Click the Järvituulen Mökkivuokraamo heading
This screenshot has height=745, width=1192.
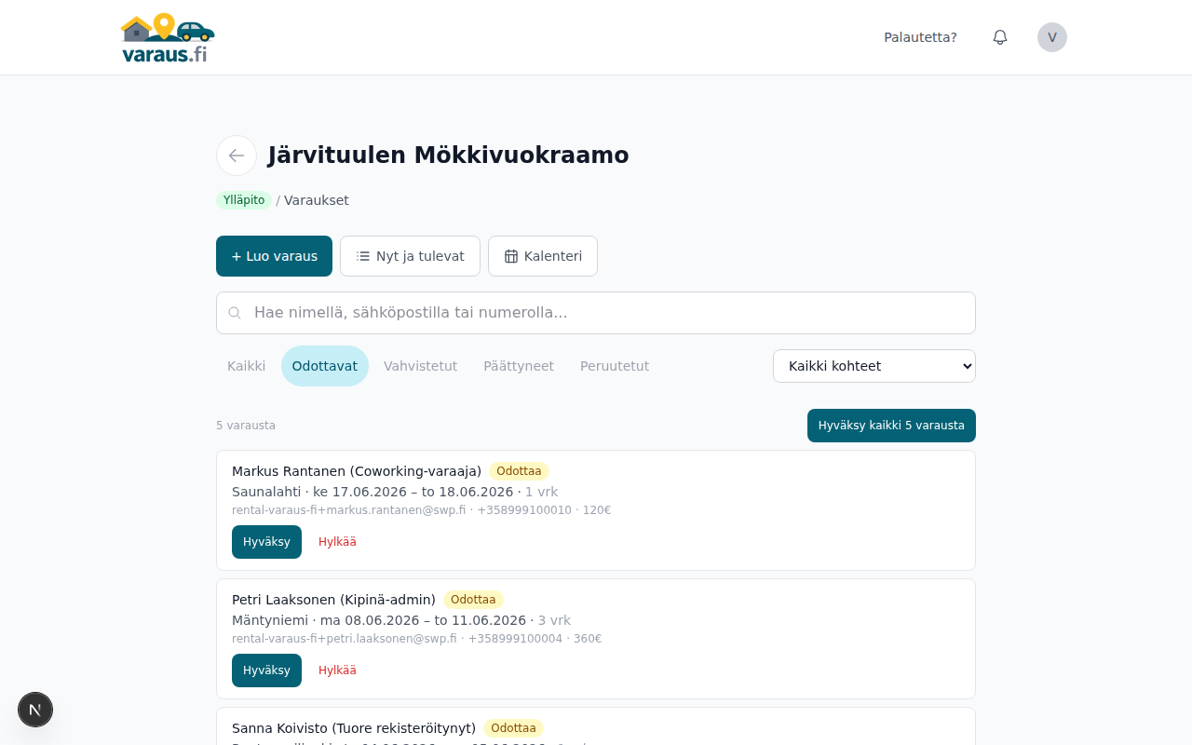tap(449, 156)
